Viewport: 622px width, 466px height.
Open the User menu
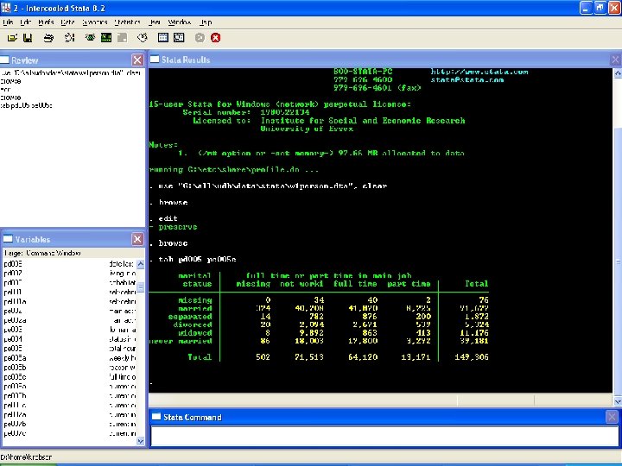pyautogui.click(x=155, y=22)
